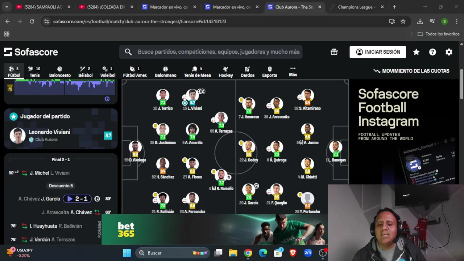Click player 6 Á. Quiroga
The image size is (464, 261).
tap(277, 152)
